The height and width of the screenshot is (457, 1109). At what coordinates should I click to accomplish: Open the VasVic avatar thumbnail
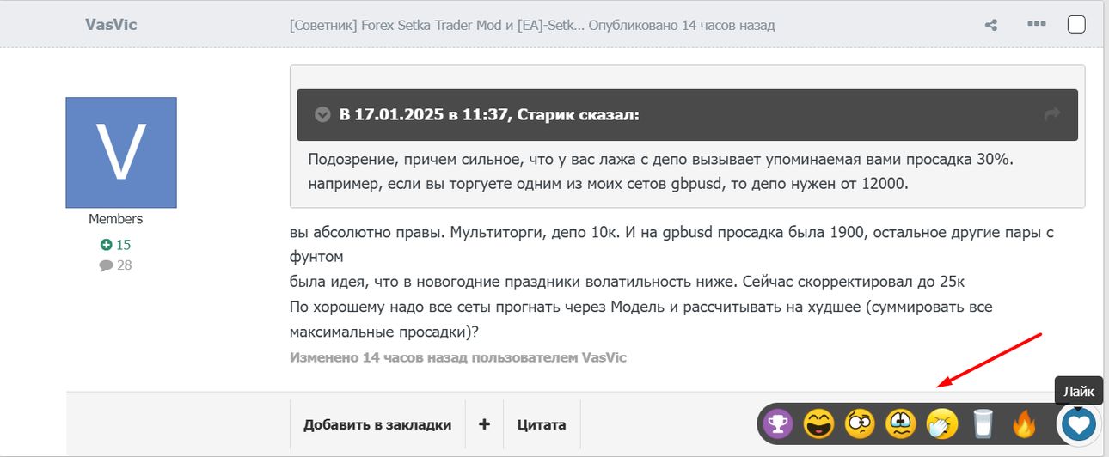[x=121, y=152]
